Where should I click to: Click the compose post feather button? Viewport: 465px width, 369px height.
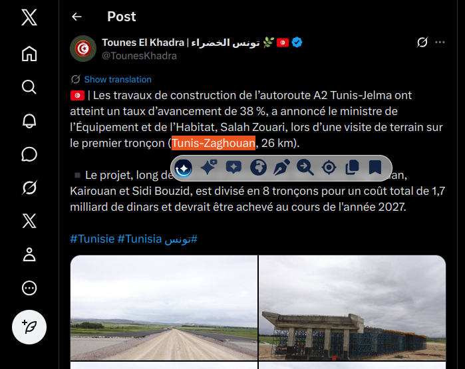tap(29, 327)
